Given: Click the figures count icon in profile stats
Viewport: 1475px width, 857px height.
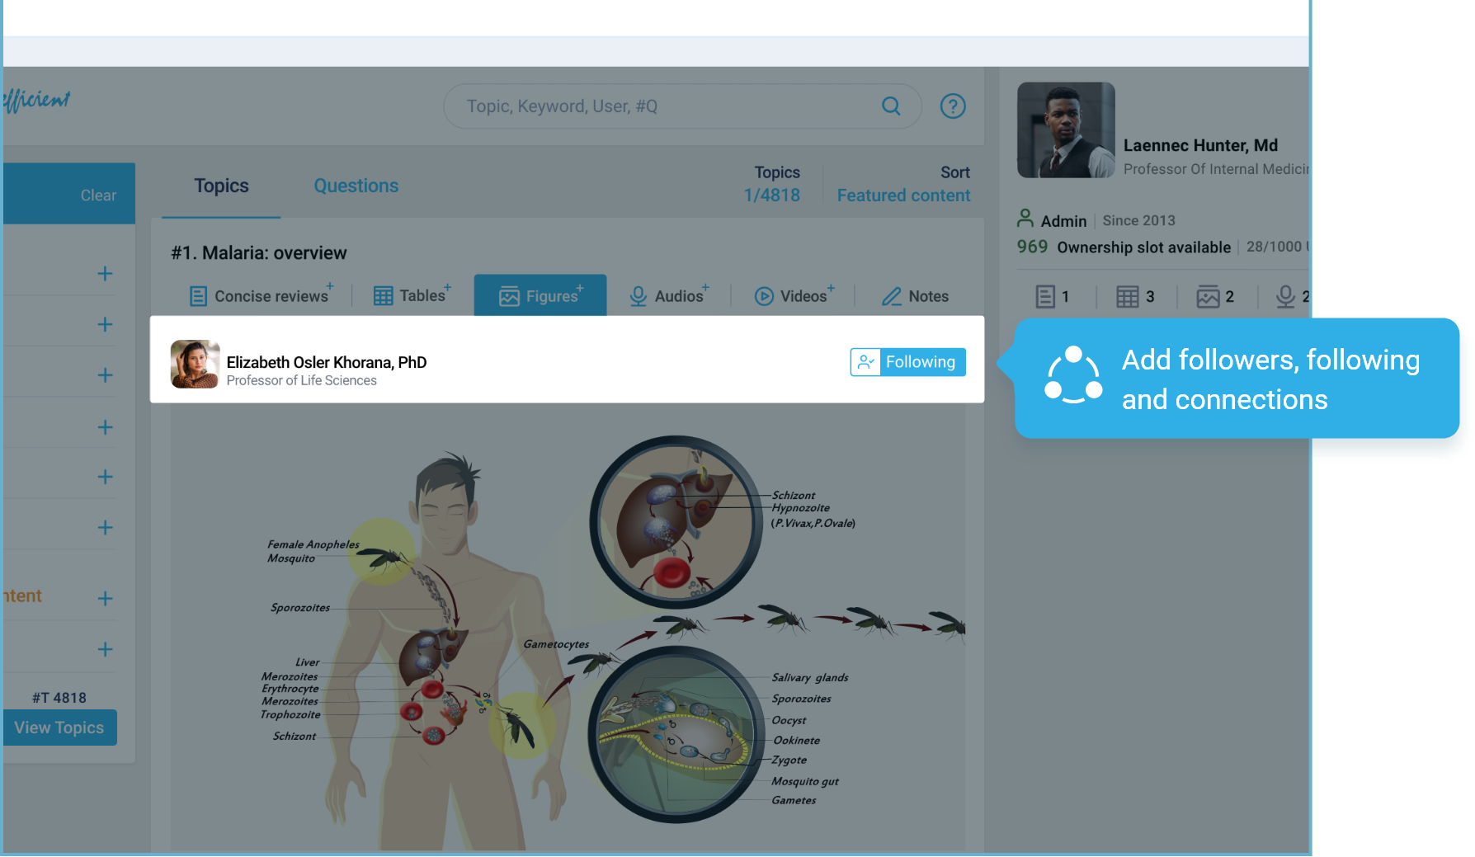Looking at the screenshot, I should tap(1208, 297).
